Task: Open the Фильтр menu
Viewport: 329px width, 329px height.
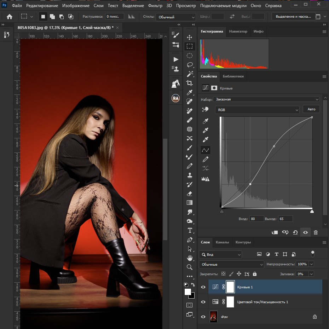Action: [155, 6]
